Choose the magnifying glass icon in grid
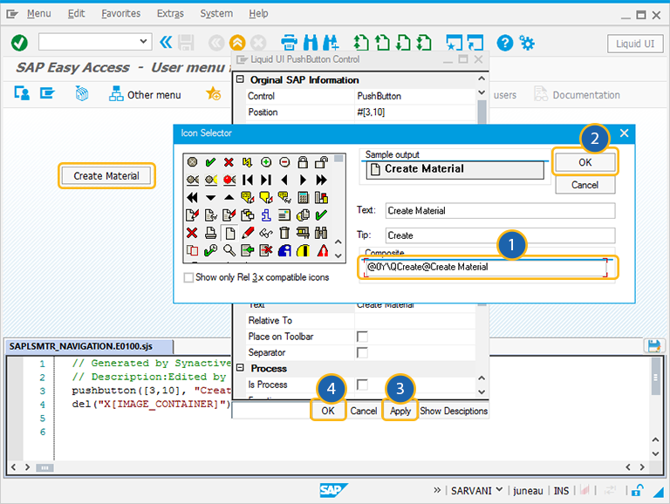The height and width of the screenshot is (504, 670). [229, 251]
